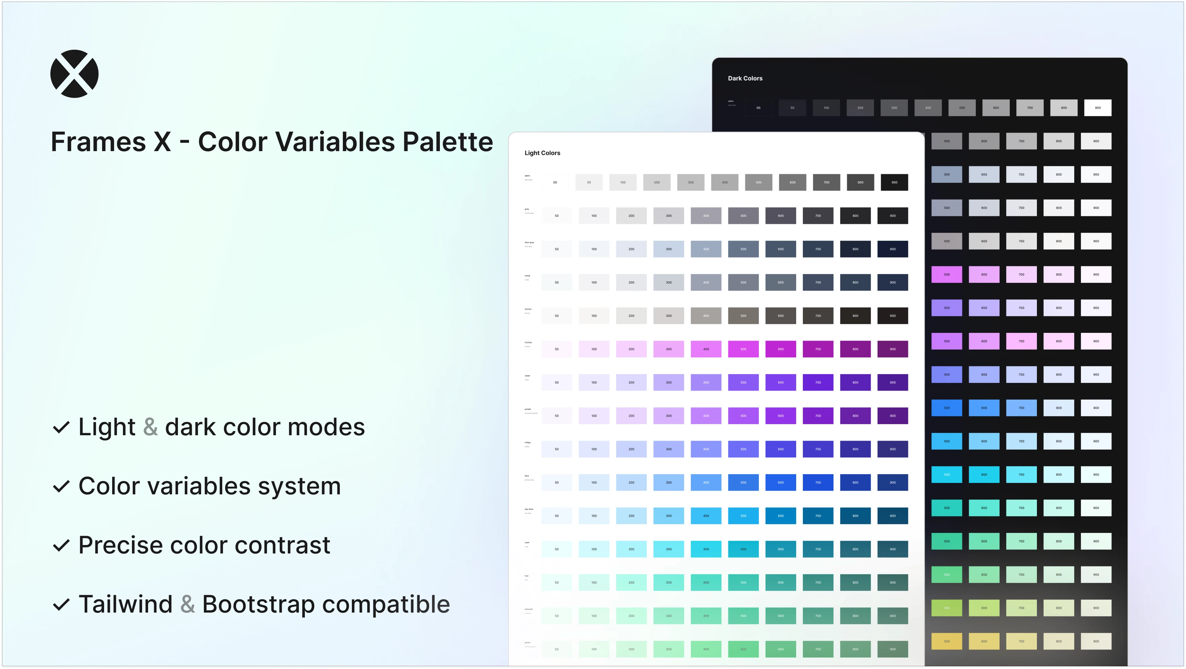This screenshot has width=1186, height=669.
Task: Select the alpha 00 swatch in Dark Colors
Action: click(x=758, y=108)
